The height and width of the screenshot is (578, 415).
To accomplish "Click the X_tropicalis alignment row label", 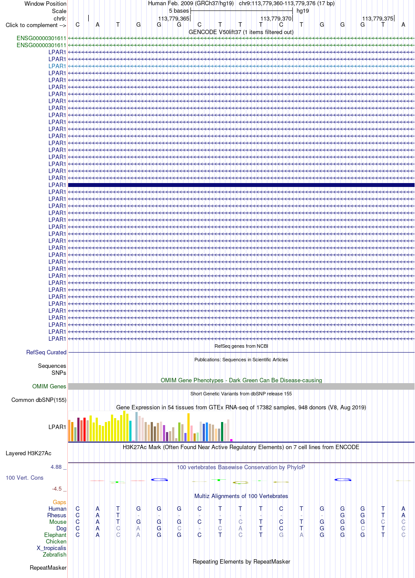I will click(x=52, y=548).
